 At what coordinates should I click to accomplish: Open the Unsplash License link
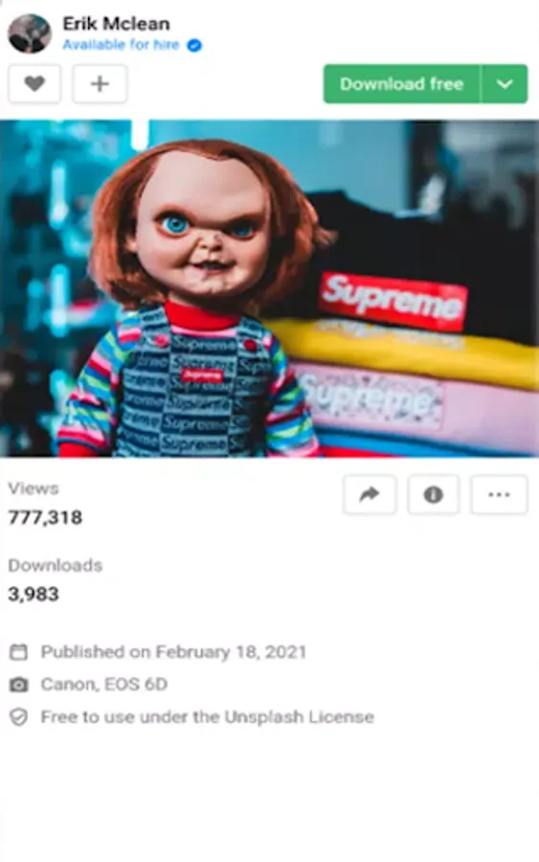pos(299,716)
